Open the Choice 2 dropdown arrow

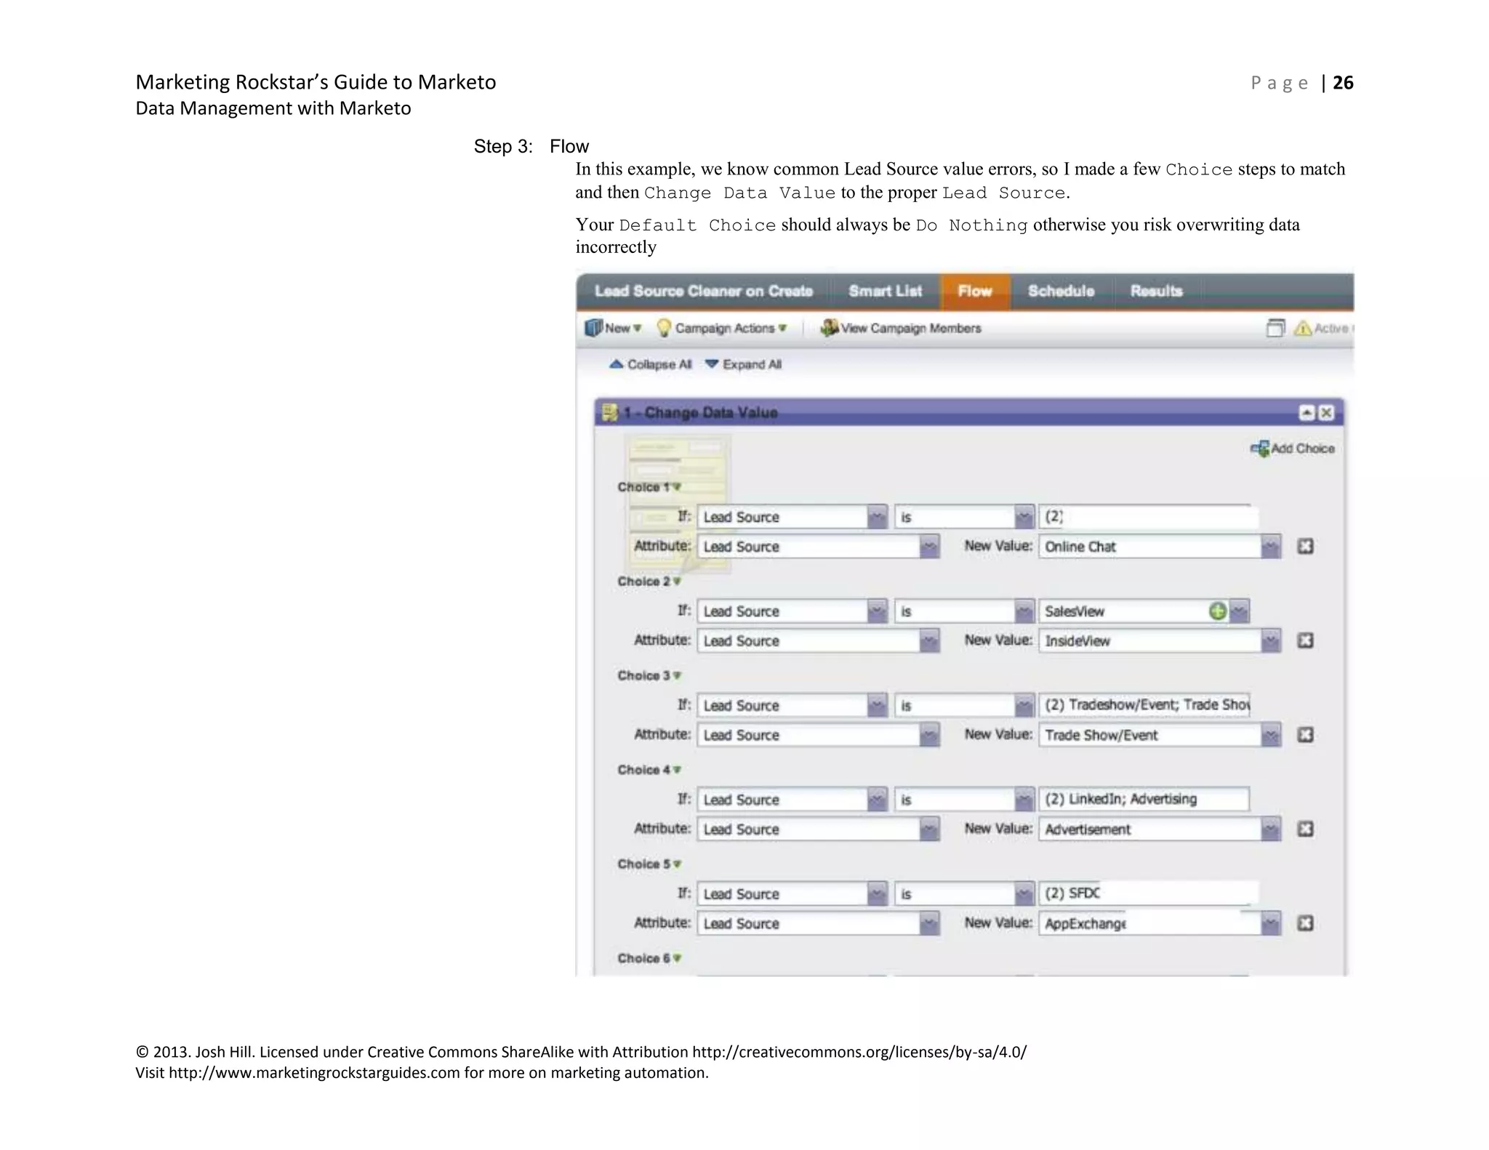point(677,582)
